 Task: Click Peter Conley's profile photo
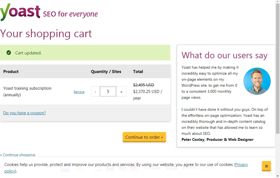(x=257, y=81)
